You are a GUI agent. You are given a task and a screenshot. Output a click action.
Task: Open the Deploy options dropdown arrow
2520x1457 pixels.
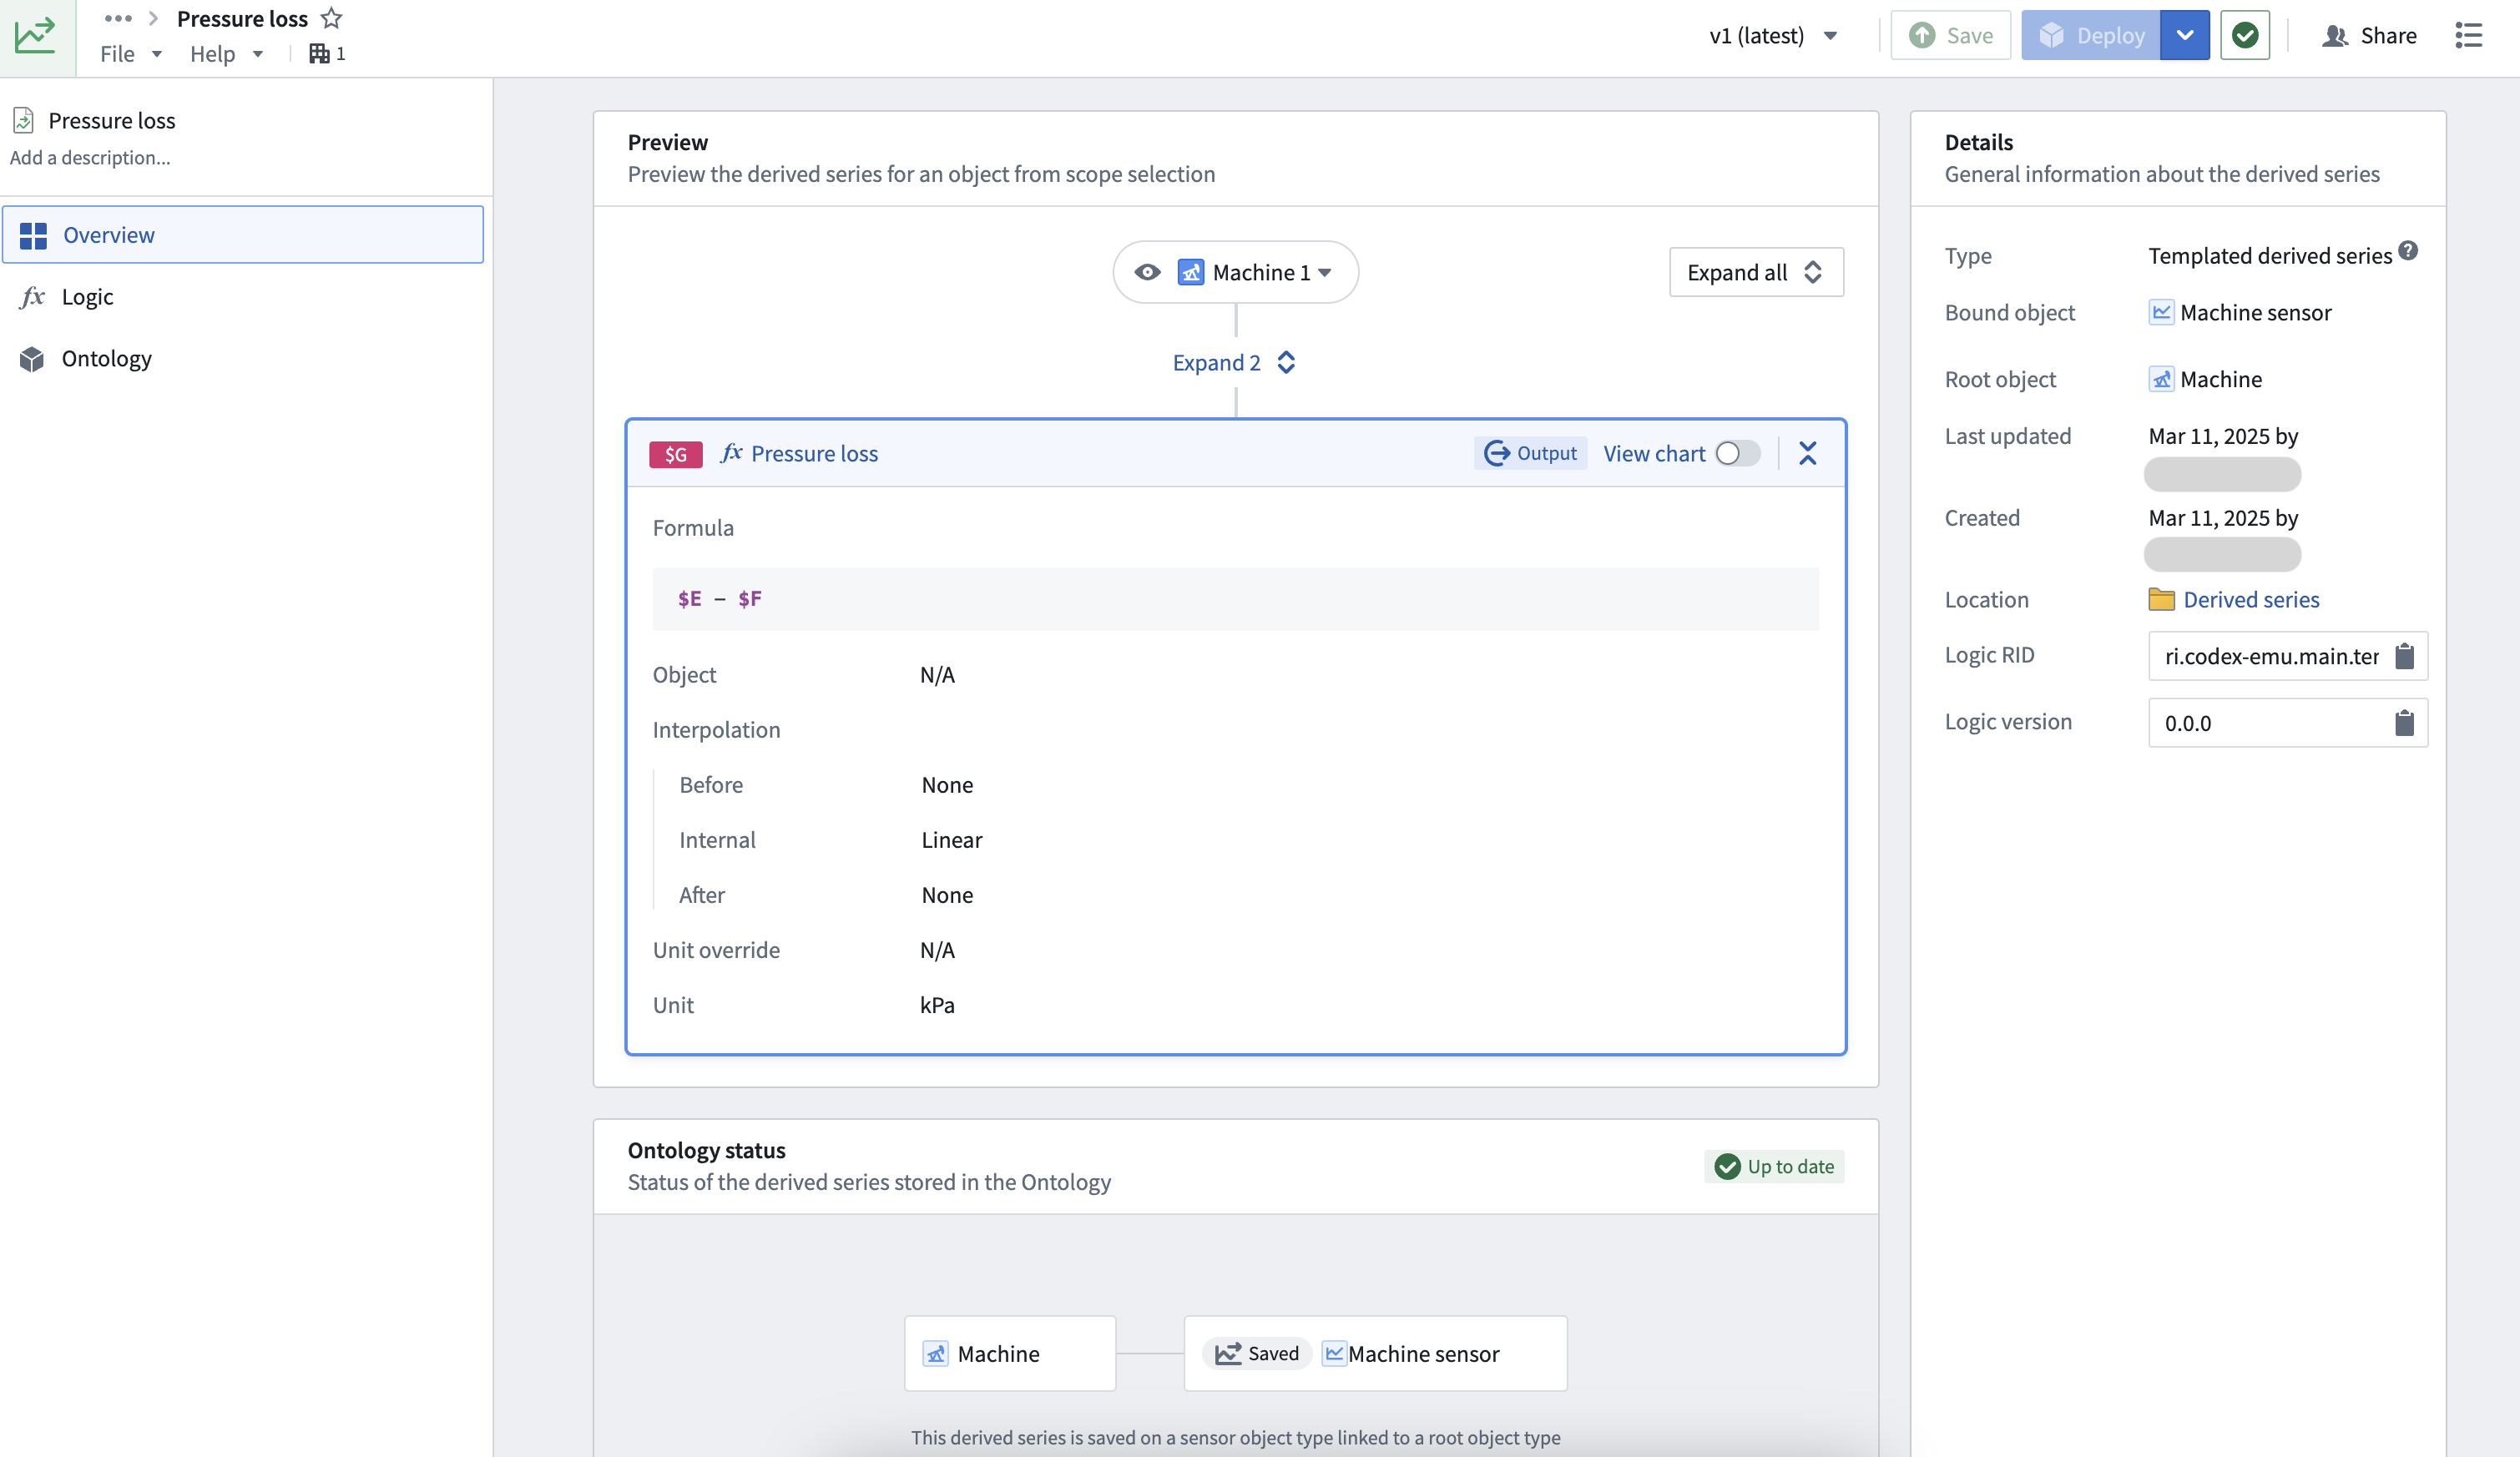2185,35
